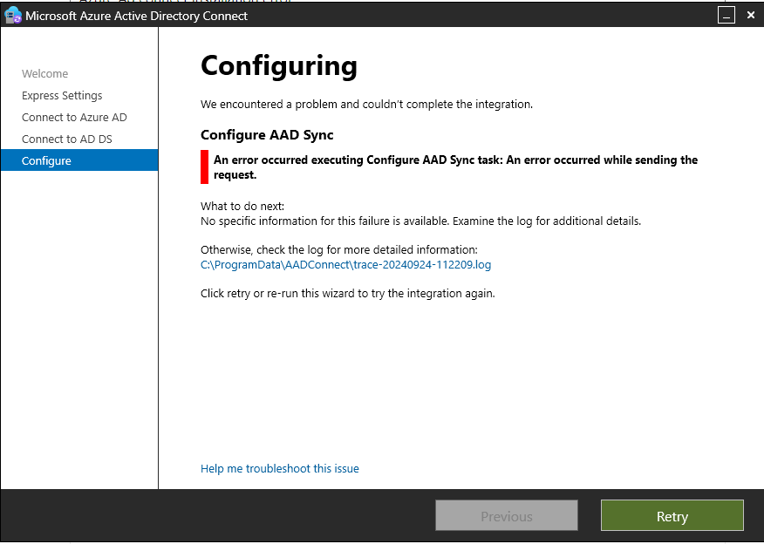Click the Azure AD Connect cloud icon in title bar

point(12,15)
